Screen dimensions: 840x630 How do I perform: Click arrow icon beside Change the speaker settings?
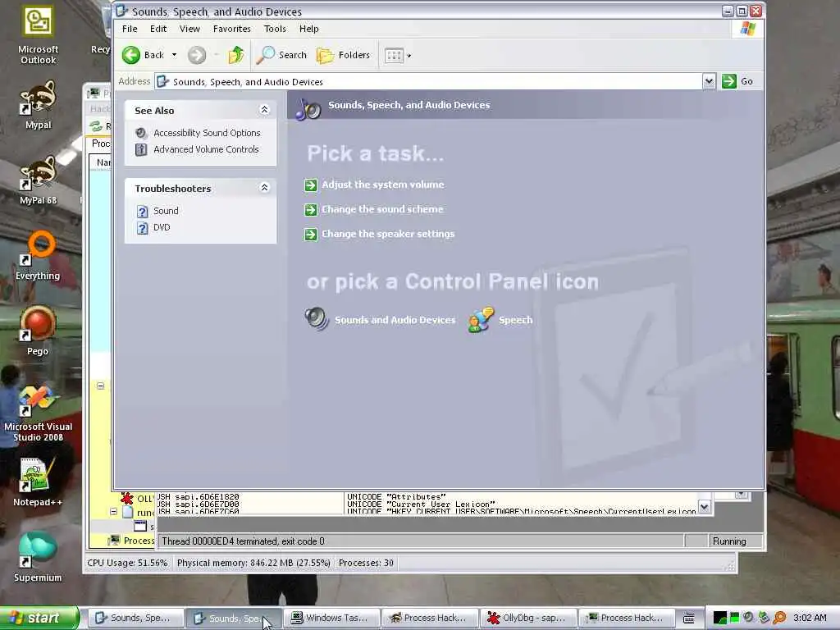[x=311, y=235]
